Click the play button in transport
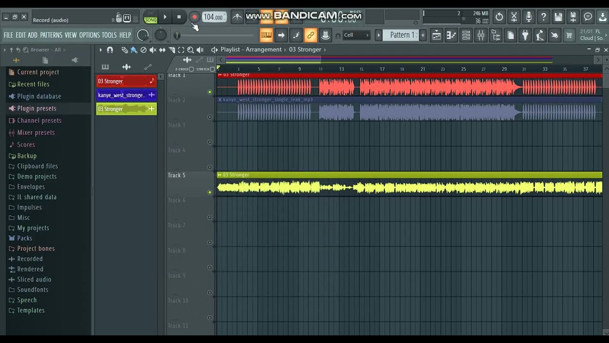This screenshot has height=343, width=609. click(165, 17)
